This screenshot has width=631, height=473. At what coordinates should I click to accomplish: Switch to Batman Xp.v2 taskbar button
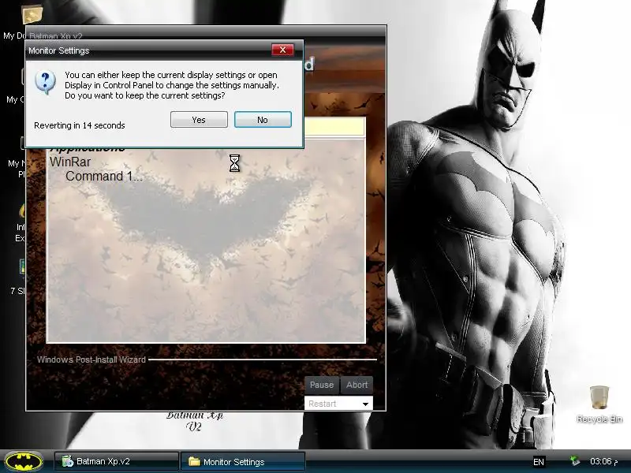point(116,461)
